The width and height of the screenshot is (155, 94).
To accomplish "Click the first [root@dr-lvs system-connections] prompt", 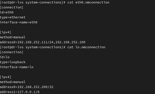I will (x=32, y=2).
